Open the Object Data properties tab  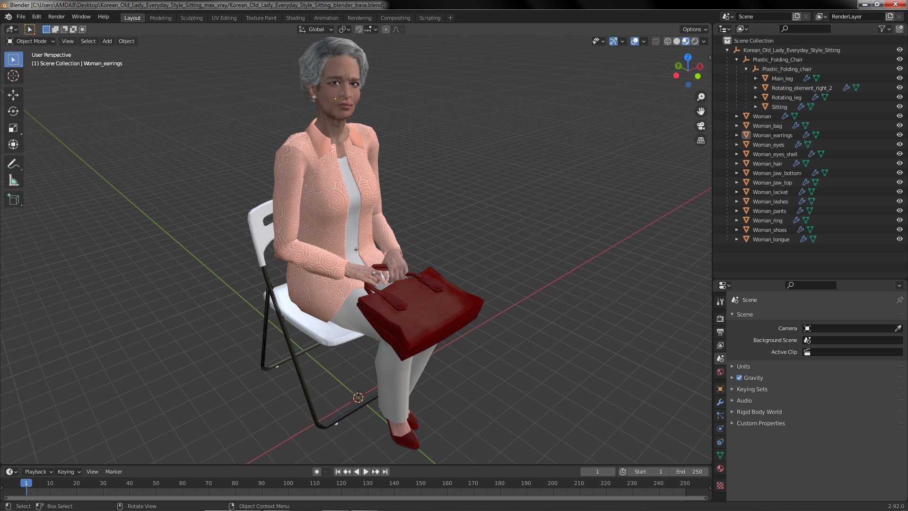pyautogui.click(x=720, y=455)
